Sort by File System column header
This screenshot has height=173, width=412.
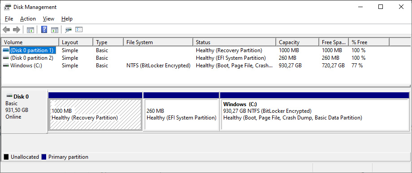[158, 42]
